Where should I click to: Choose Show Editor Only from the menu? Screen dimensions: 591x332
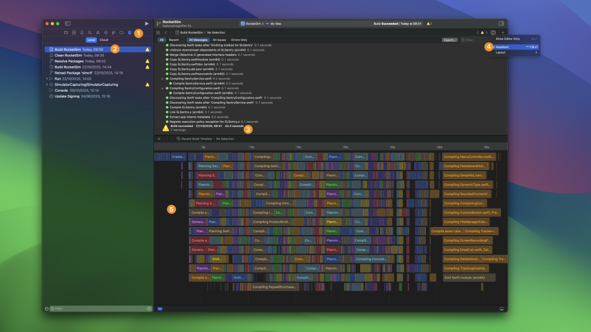pyautogui.click(x=508, y=39)
